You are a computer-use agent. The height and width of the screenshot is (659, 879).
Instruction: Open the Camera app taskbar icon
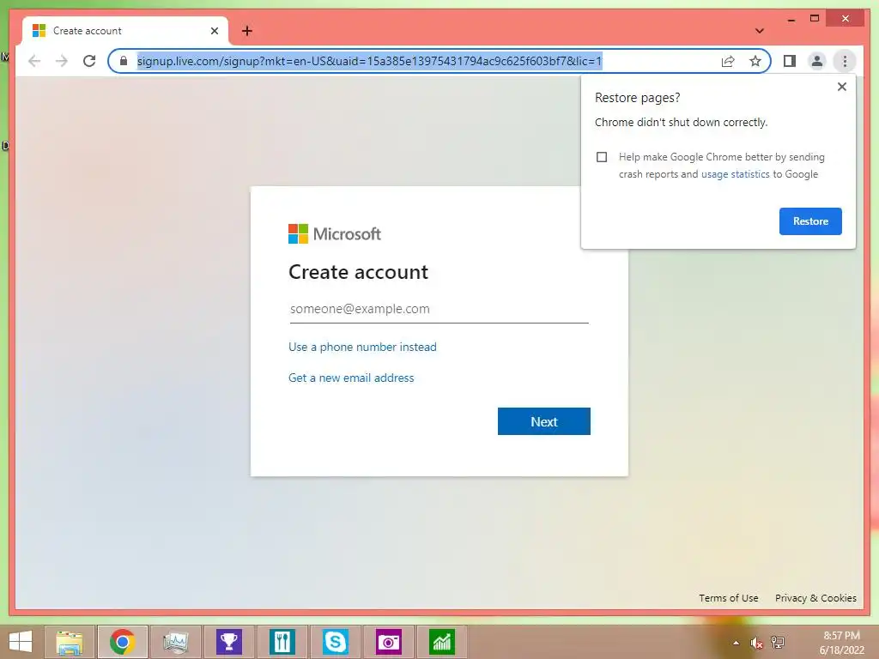click(389, 642)
